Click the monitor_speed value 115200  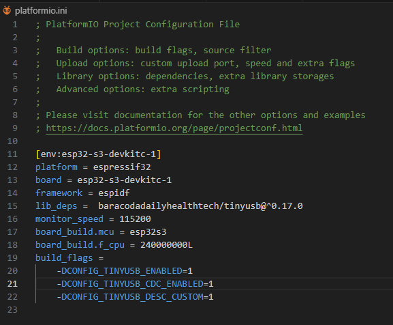pyautogui.click(x=135, y=219)
